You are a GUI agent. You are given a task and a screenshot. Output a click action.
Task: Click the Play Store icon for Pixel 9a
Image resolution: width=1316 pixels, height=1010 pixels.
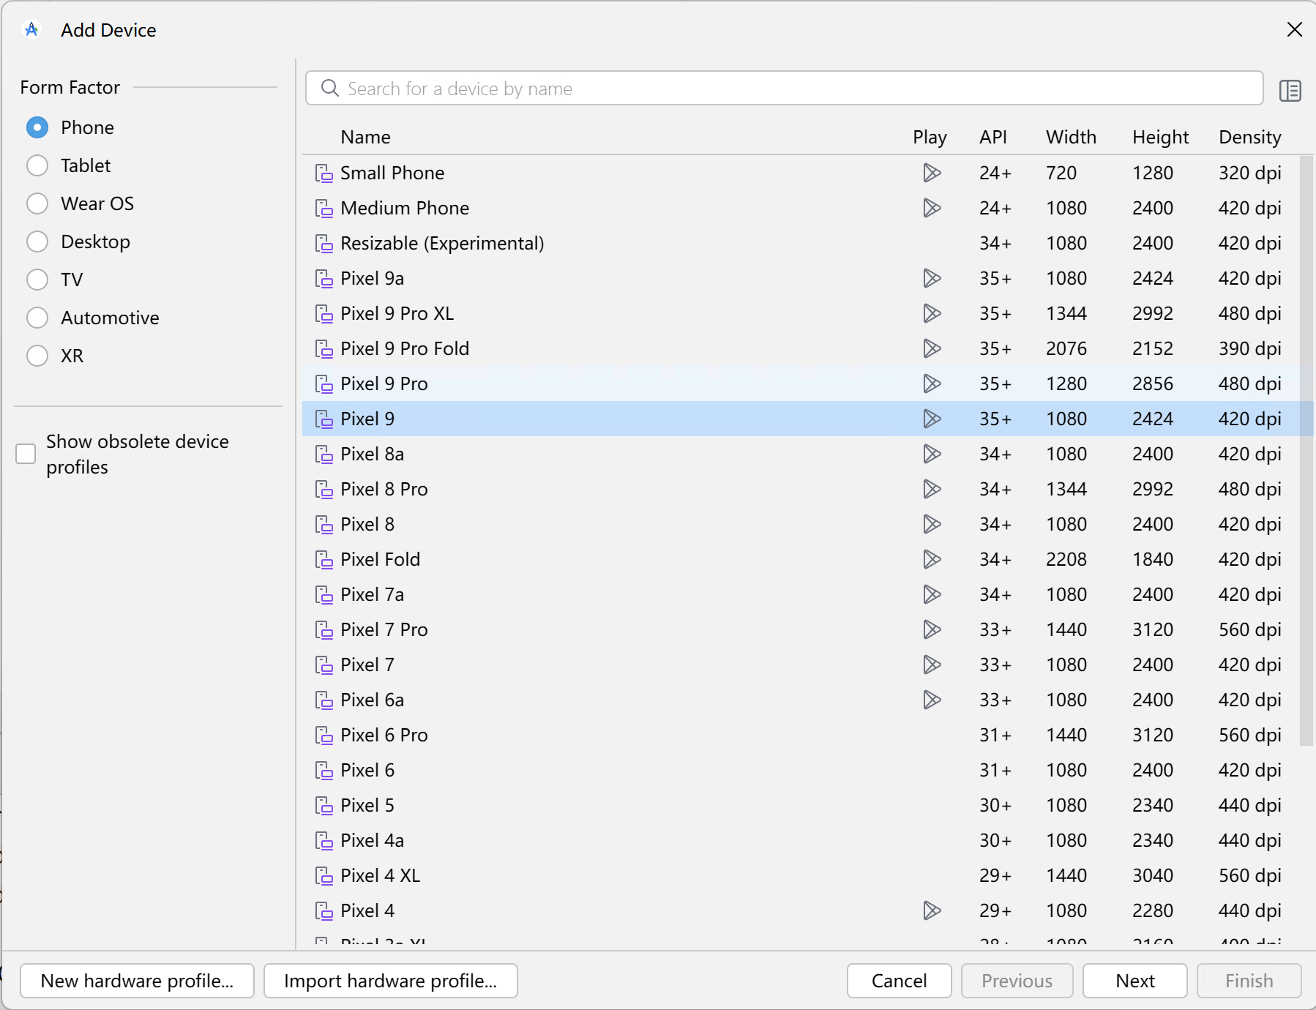click(x=932, y=278)
